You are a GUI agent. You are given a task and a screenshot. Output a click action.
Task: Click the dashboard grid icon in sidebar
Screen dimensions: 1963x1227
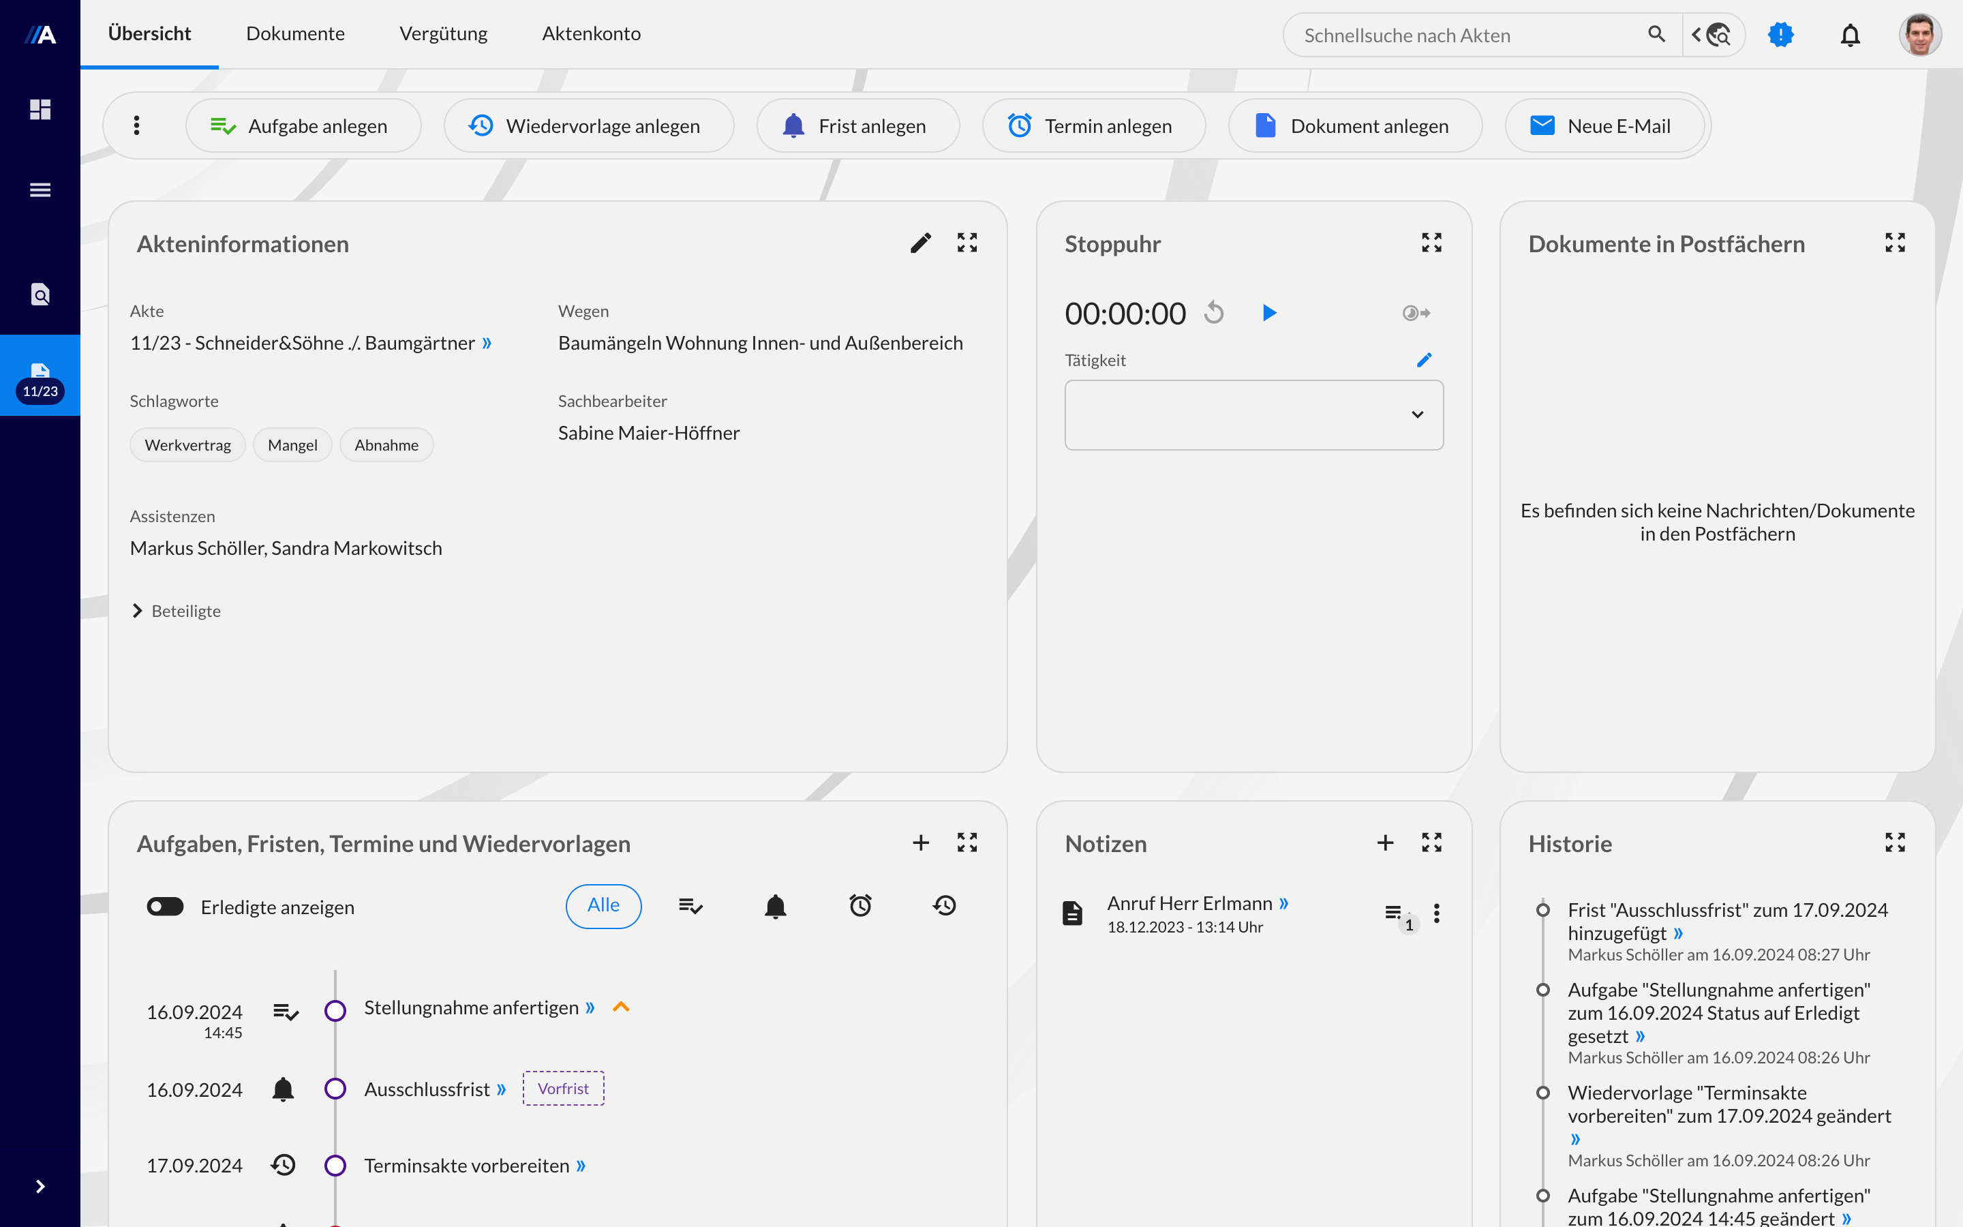coord(40,109)
